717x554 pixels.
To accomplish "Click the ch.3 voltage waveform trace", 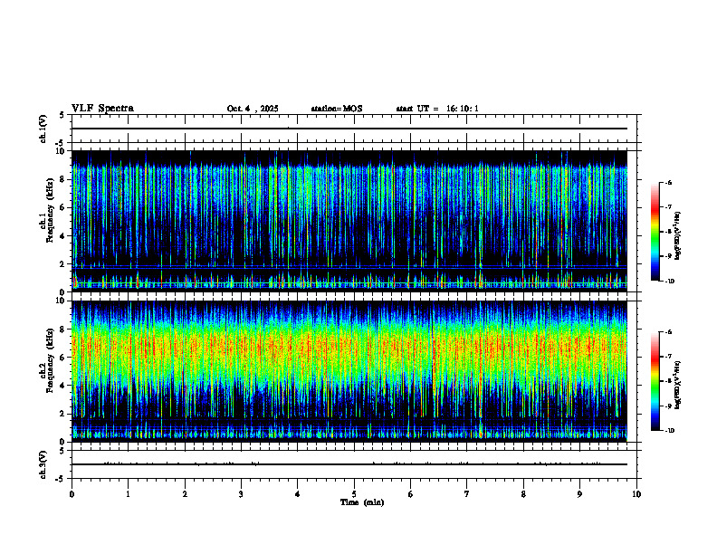I will 349,464.
